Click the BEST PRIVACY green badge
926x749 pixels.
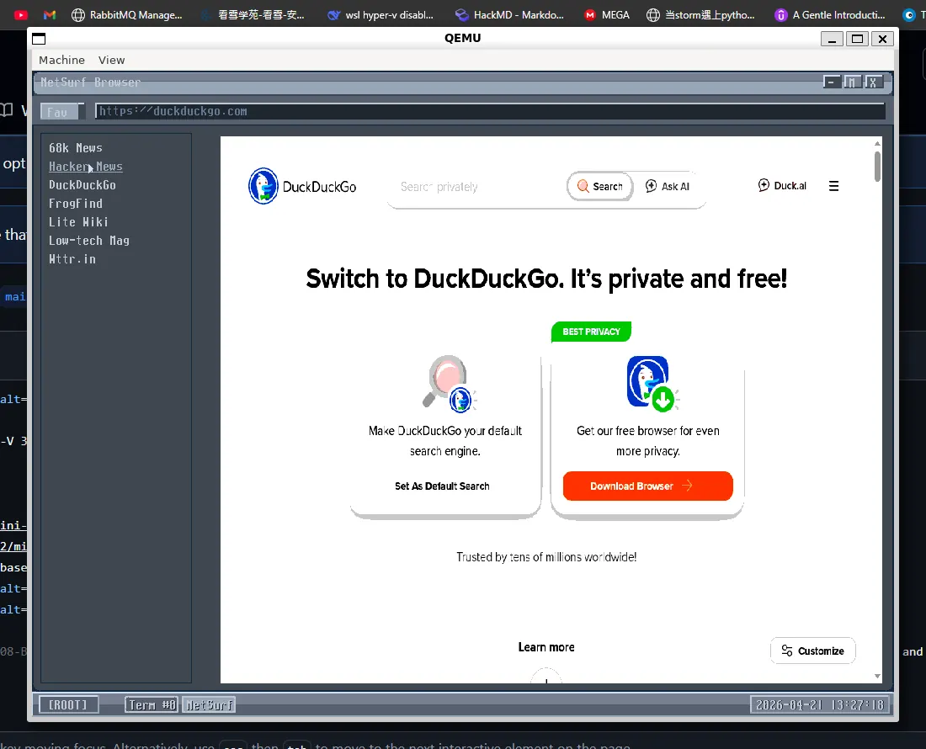(x=591, y=332)
